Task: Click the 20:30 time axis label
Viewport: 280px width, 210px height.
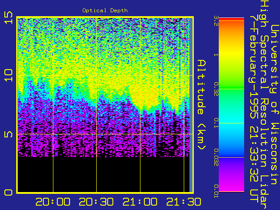Action: click(96, 202)
